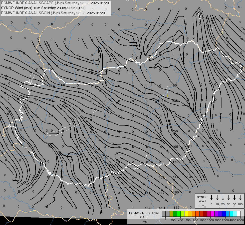Click the ECMWF-INDEX-ANAL CAPE J/kg legend label
245x225 pixels.
144,217
